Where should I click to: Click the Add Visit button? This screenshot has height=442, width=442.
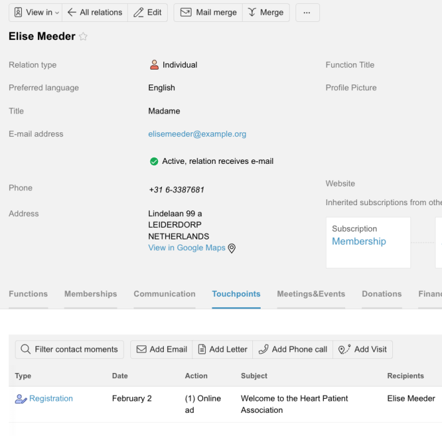(363, 349)
